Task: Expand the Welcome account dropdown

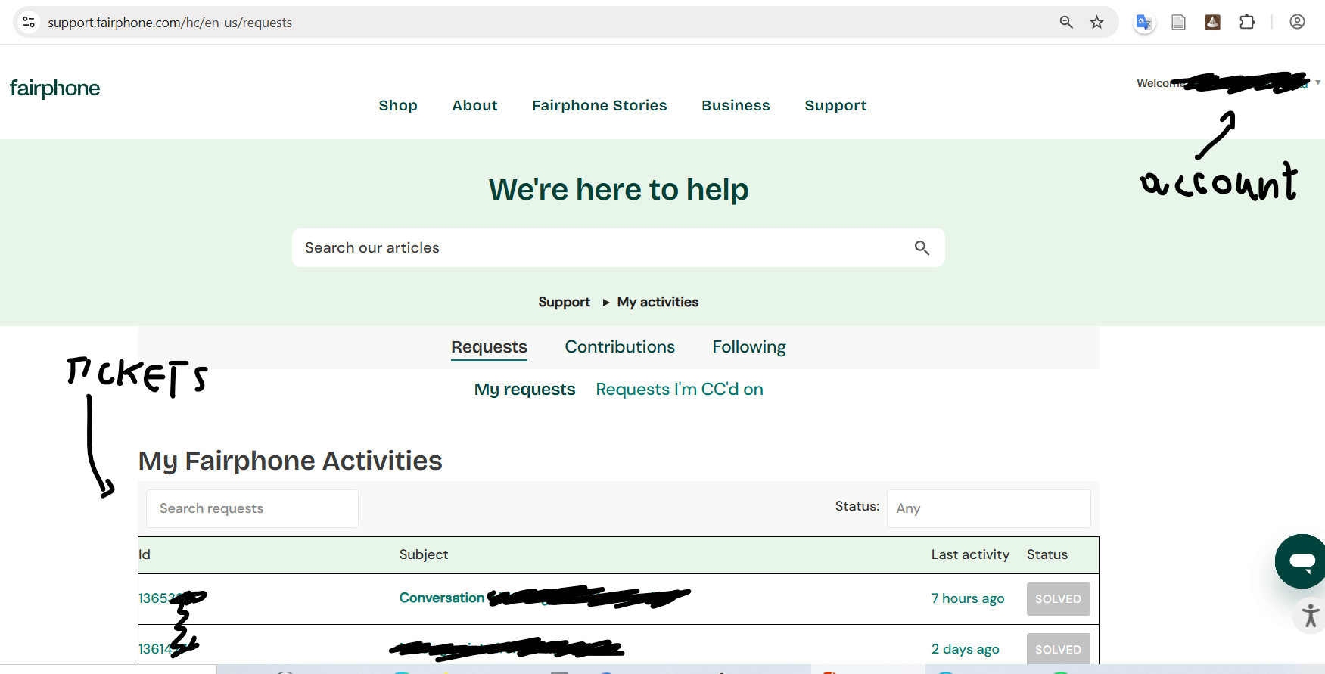Action: 1317,82
